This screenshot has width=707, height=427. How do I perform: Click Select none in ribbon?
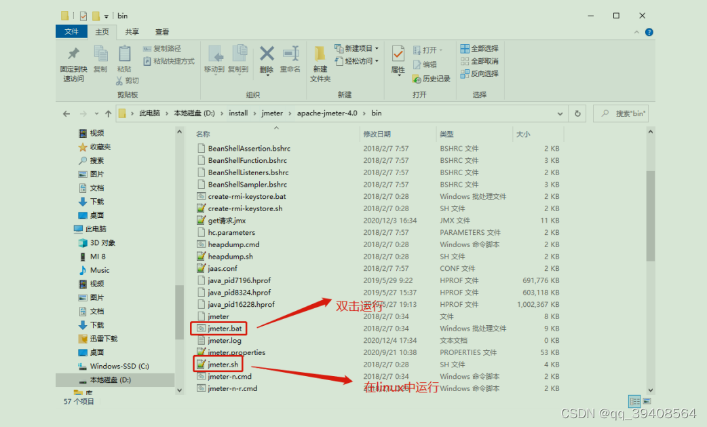[x=479, y=61]
